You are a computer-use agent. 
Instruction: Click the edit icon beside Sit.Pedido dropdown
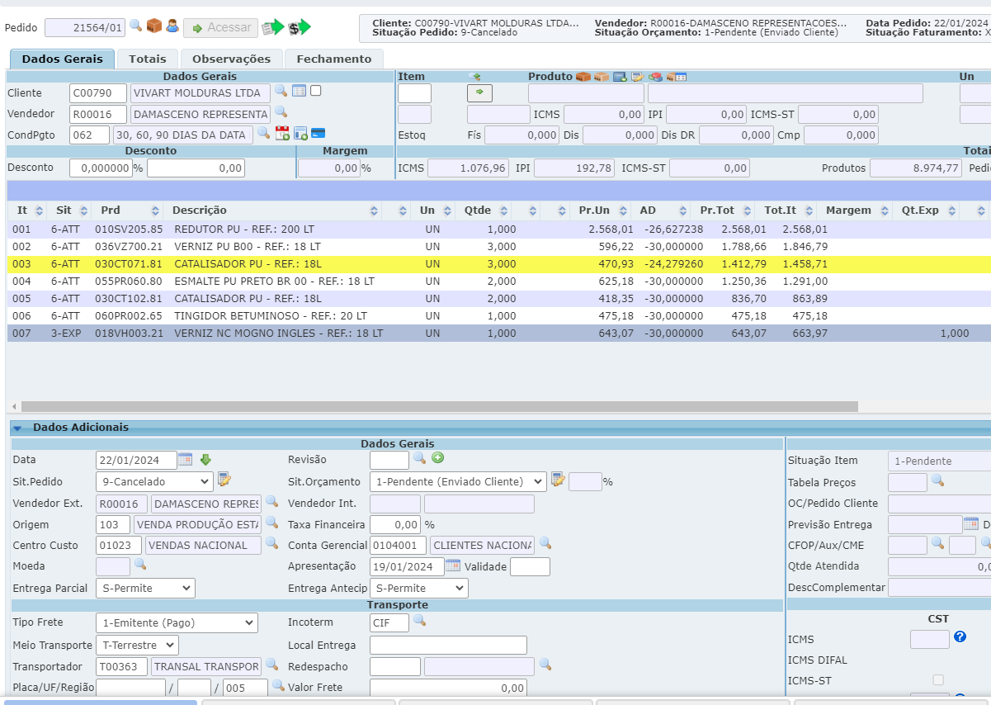point(224,480)
